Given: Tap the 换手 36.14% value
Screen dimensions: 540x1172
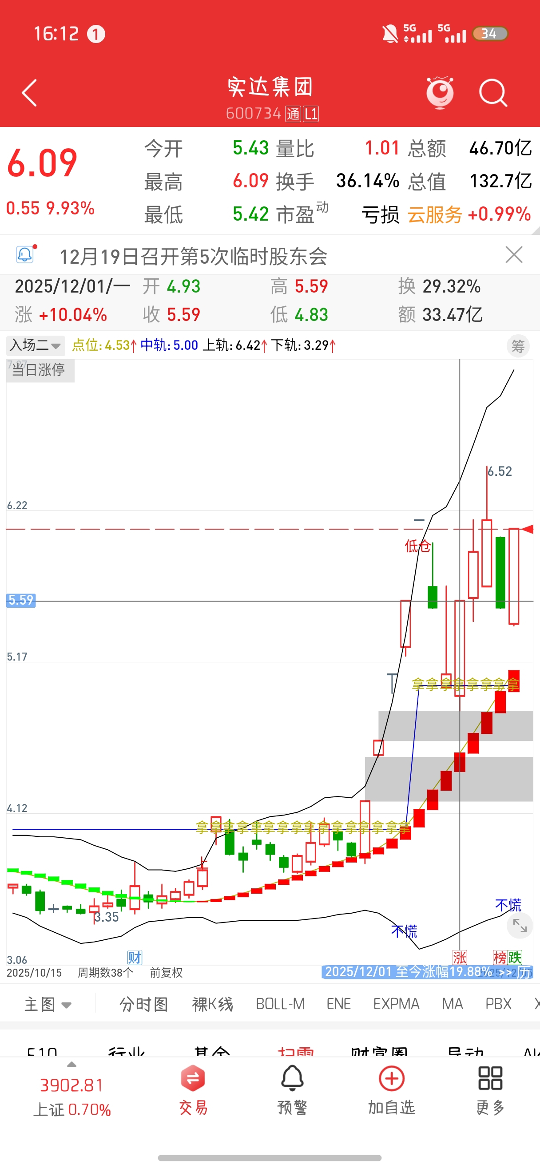Looking at the screenshot, I should click(x=367, y=181).
